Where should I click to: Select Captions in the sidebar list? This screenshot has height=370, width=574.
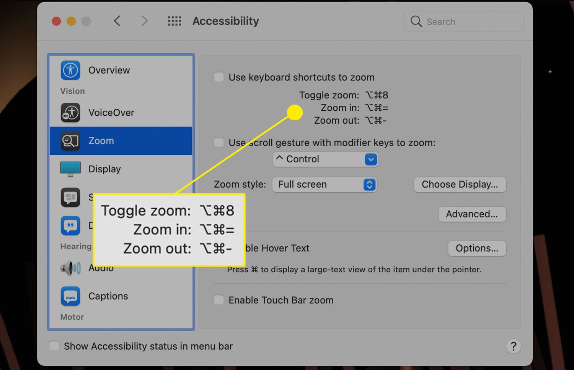click(121, 296)
